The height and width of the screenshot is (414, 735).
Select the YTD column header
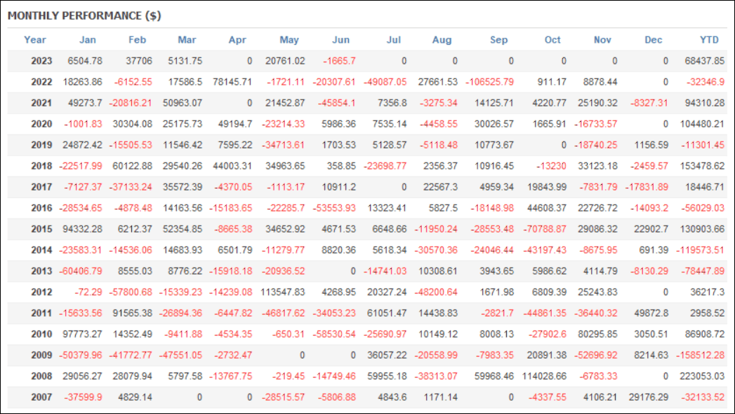pyautogui.click(x=709, y=40)
